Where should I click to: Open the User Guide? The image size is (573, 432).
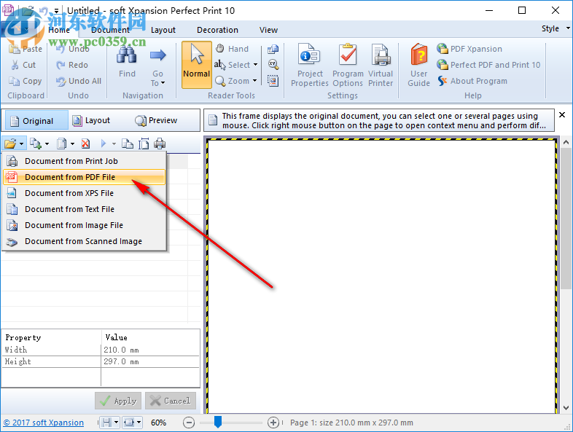point(418,66)
